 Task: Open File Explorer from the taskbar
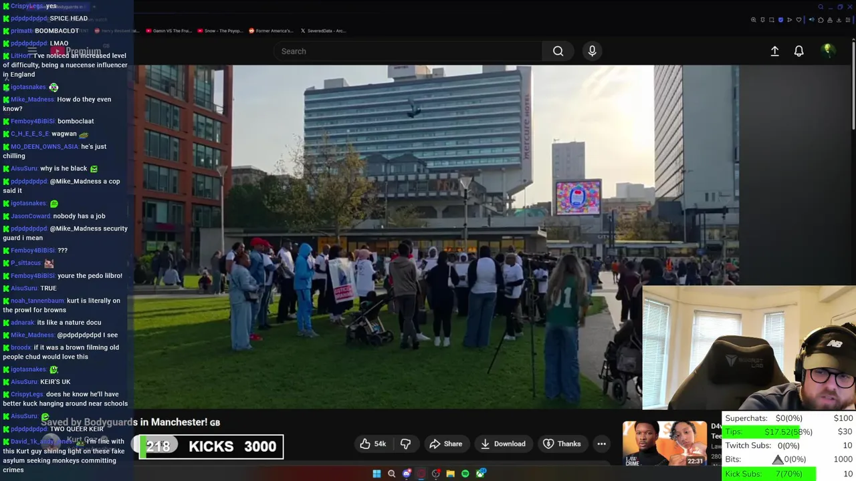coord(451,474)
